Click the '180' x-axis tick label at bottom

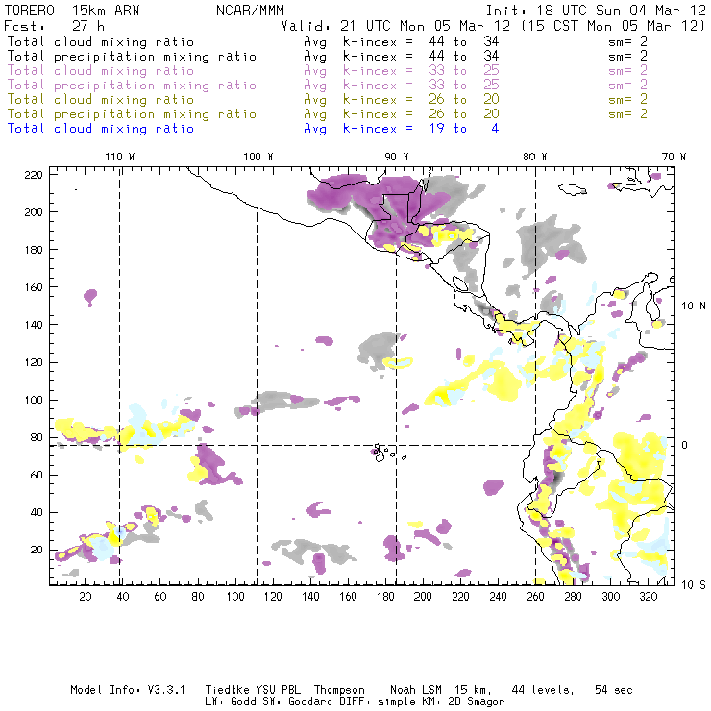[385, 596]
